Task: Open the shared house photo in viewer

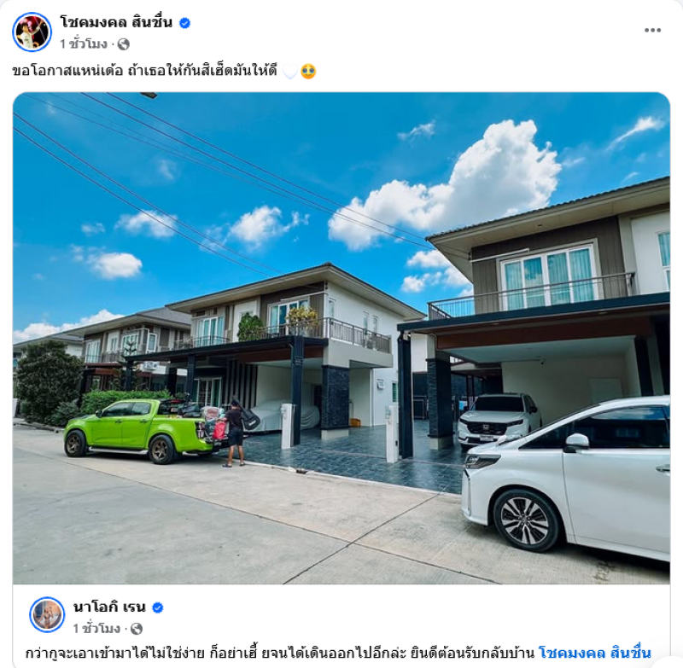Action: [x=341, y=338]
